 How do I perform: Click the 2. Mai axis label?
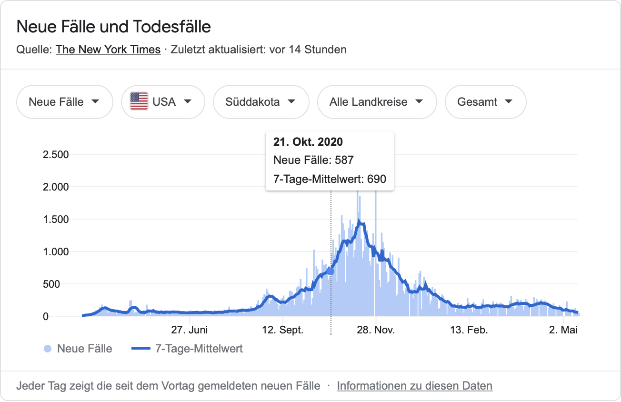(x=563, y=330)
